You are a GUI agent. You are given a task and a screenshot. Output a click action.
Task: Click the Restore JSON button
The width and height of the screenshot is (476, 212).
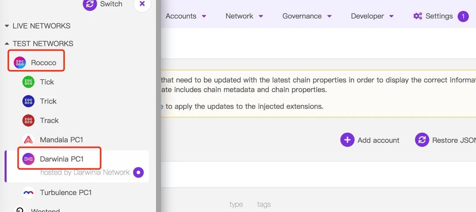point(445,140)
